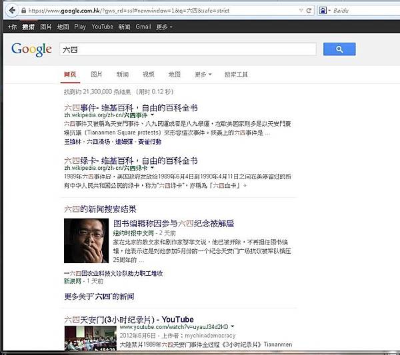This screenshot has height=355, width=400.
Task: Expand 更多 dropdown in the black Google bar
Action: tap(164, 27)
